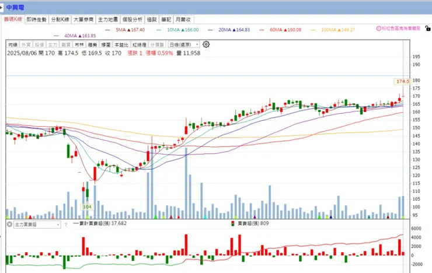This screenshot has height=273, width=432.
Task: Toggle the 紅綠燈 button
Action: 140,44
